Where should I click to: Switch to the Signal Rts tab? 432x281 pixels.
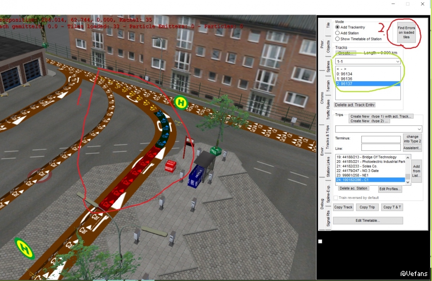[x=328, y=218]
